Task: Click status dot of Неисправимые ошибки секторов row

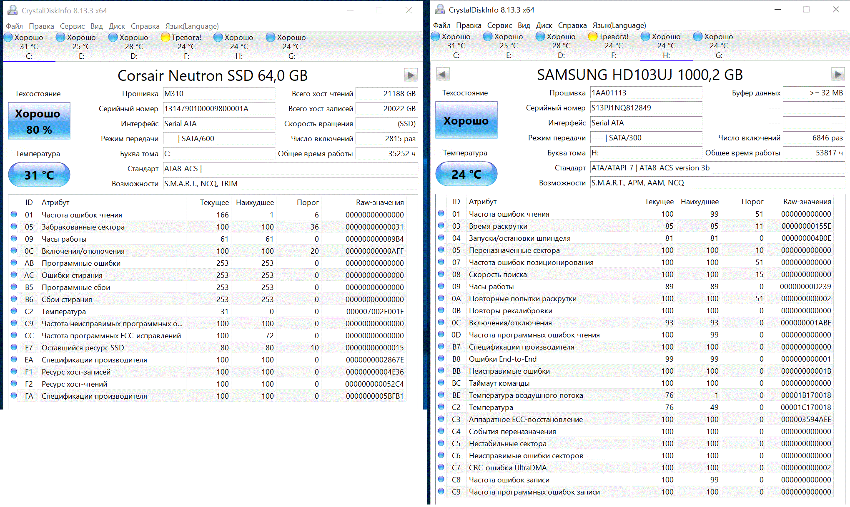Action: coord(441,455)
